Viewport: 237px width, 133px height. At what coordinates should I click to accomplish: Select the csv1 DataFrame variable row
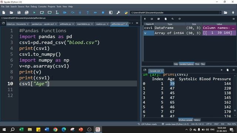190,28
